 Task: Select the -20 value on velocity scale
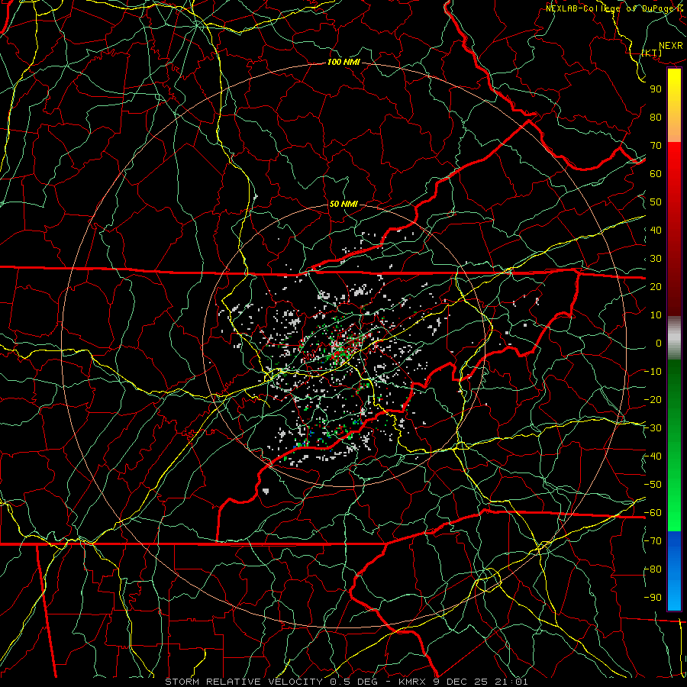click(x=653, y=400)
